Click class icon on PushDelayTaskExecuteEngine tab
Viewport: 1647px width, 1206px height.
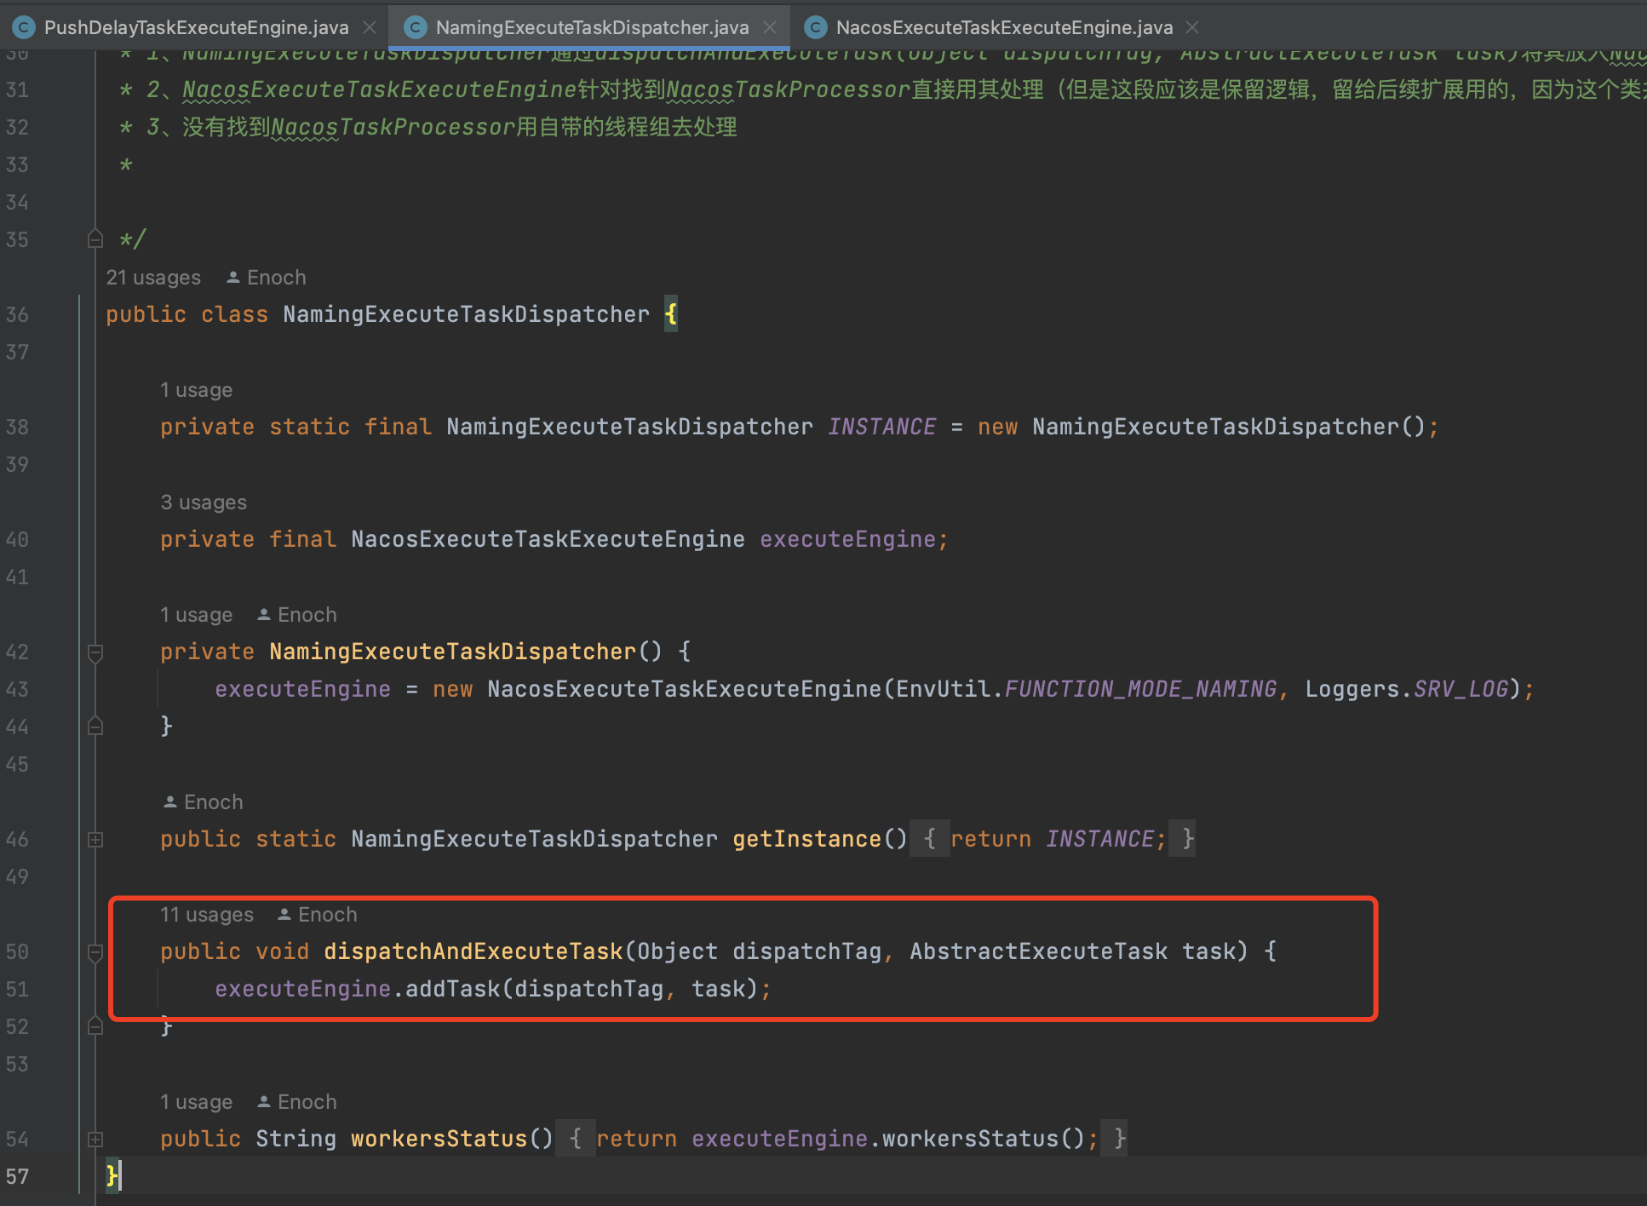(24, 27)
